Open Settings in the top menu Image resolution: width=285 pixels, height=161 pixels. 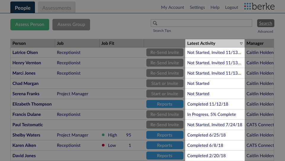click(x=197, y=7)
